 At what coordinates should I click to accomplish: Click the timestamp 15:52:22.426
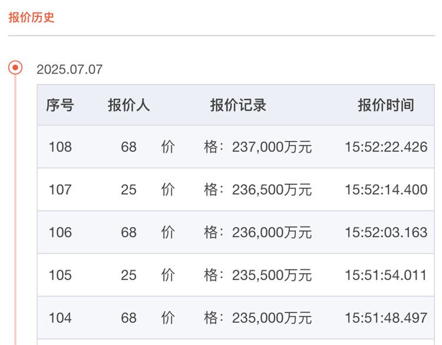pyautogui.click(x=386, y=147)
